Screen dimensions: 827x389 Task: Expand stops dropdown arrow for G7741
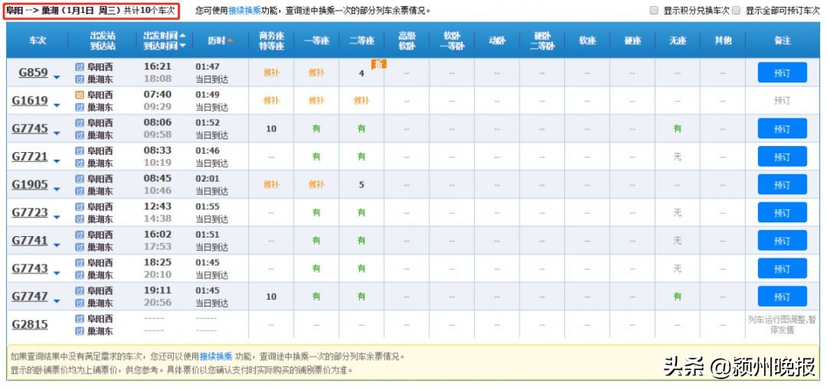tap(57, 245)
